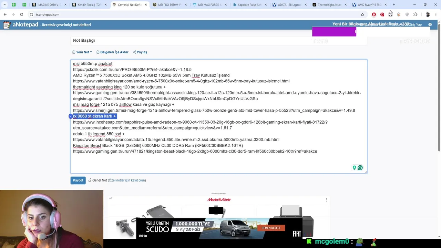
Task: Click the HEMEN KEŞFET ad button
Action: point(271,228)
